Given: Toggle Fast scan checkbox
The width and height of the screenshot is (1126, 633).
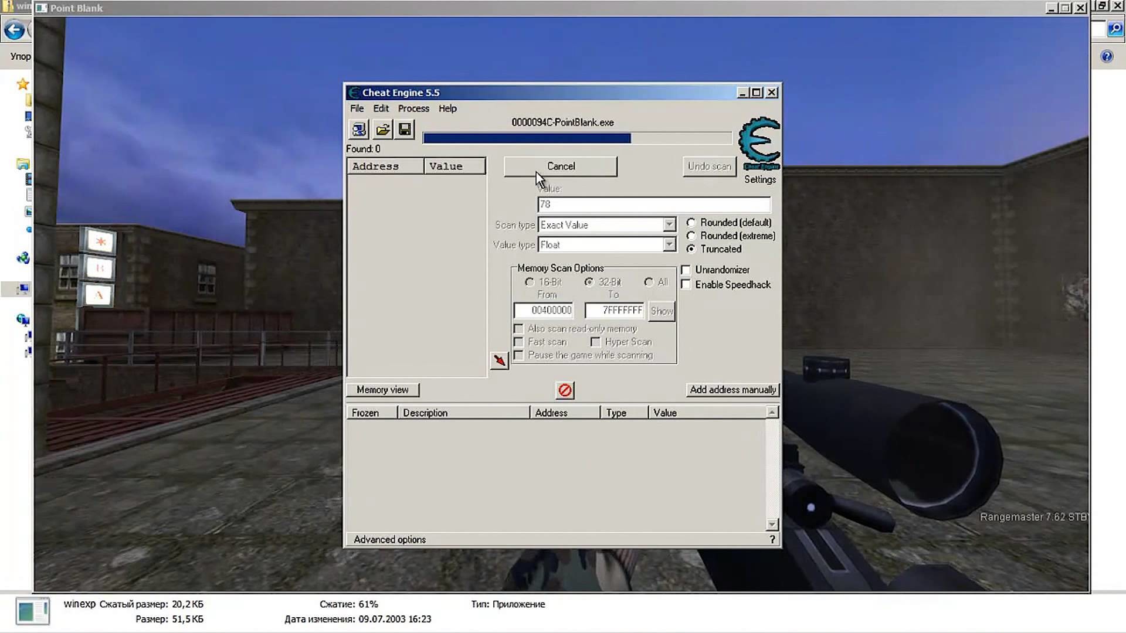Looking at the screenshot, I should pyautogui.click(x=518, y=342).
